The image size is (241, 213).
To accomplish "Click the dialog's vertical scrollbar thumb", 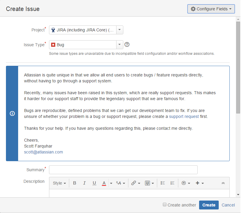I will (x=238, y=68).
